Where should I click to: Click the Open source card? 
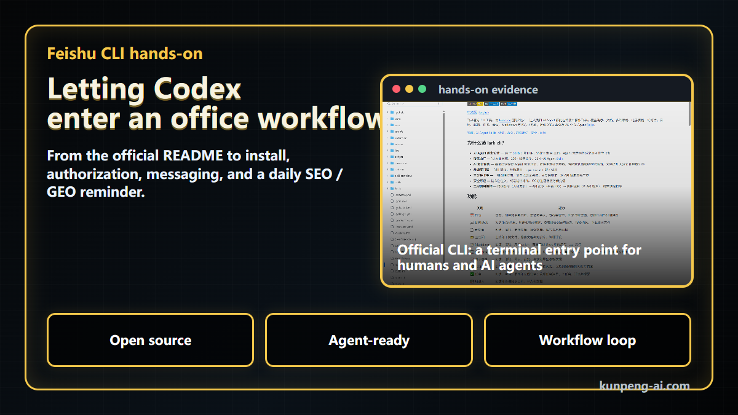pos(150,340)
